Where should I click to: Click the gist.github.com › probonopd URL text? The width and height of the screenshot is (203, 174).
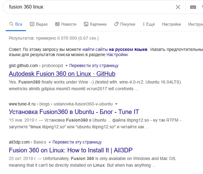(36, 66)
